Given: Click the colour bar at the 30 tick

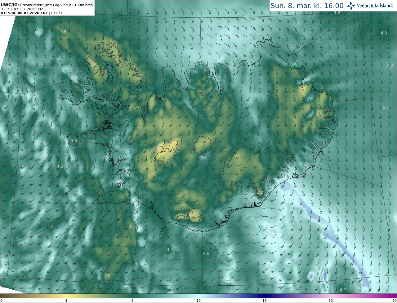Looking at the screenshot, I should (x=331, y=296).
